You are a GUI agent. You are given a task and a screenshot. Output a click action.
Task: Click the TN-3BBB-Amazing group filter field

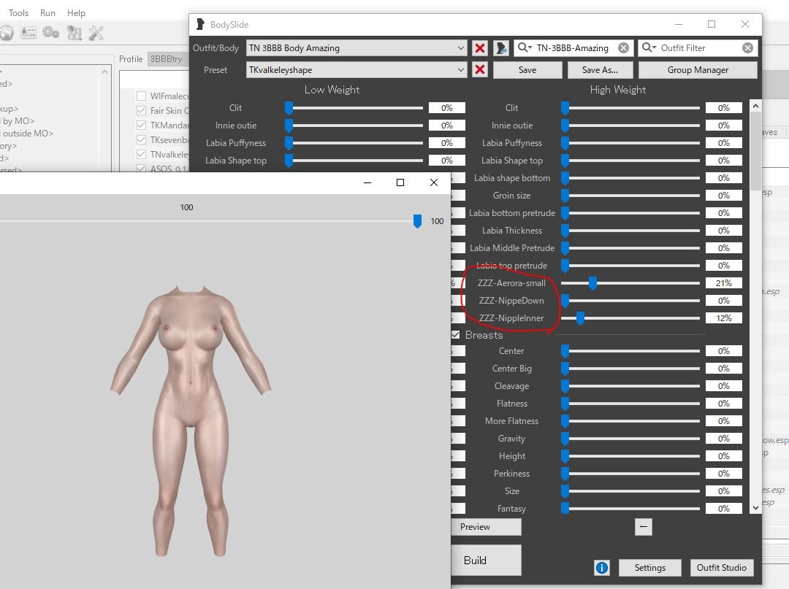[x=575, y=47]
